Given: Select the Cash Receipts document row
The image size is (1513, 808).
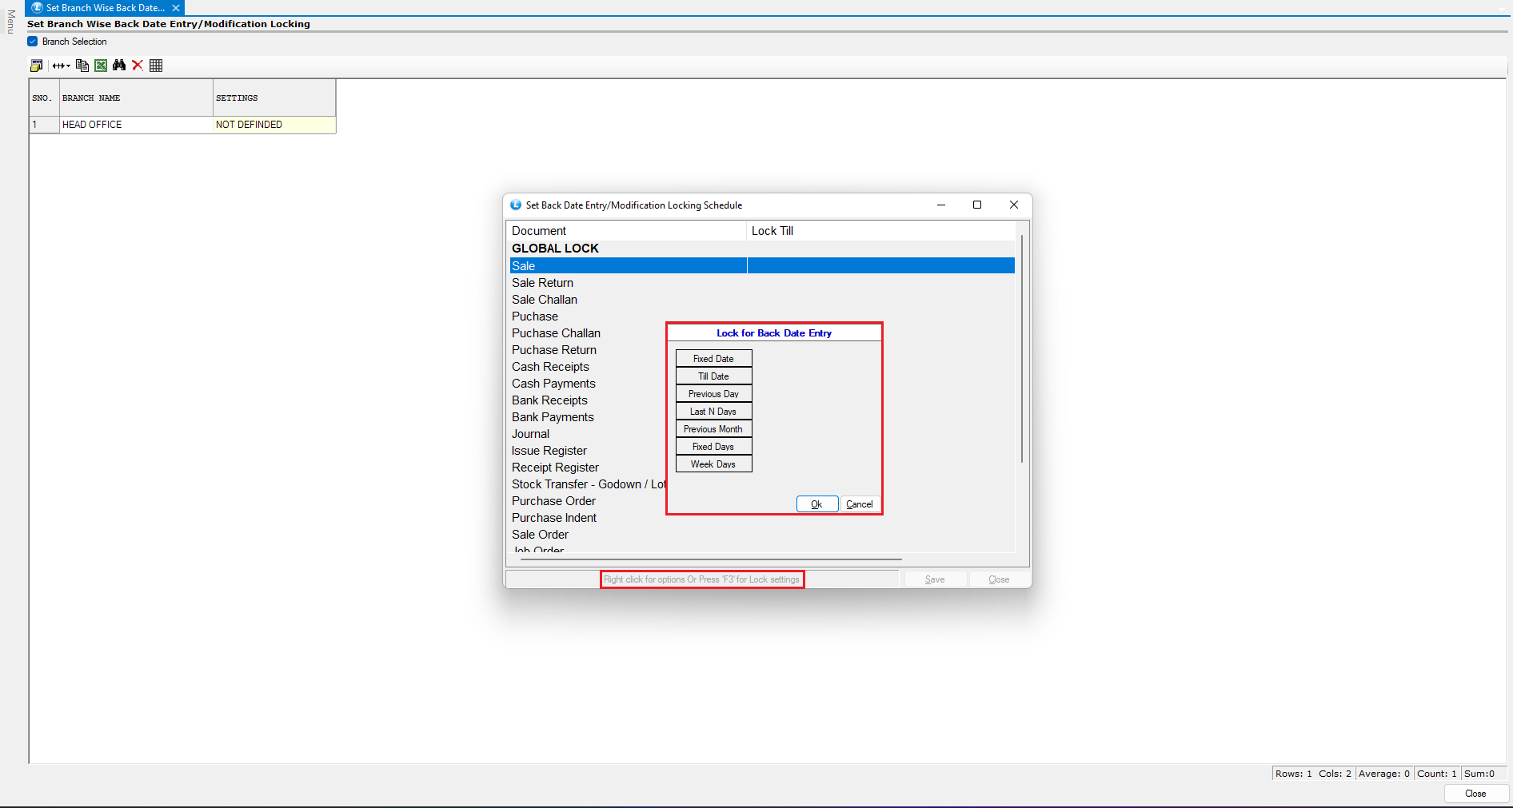Looking at the screenshot, I should pos(550,367).
